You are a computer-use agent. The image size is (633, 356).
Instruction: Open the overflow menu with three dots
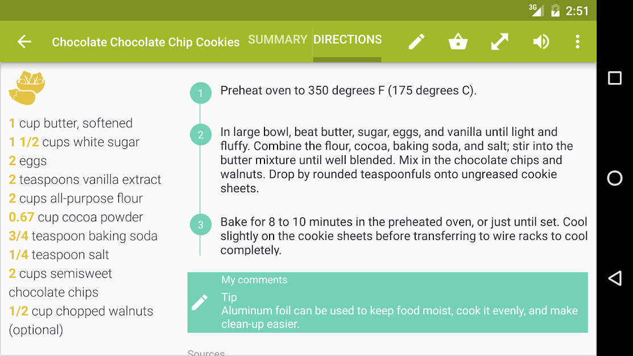click(x=577, y=42)
